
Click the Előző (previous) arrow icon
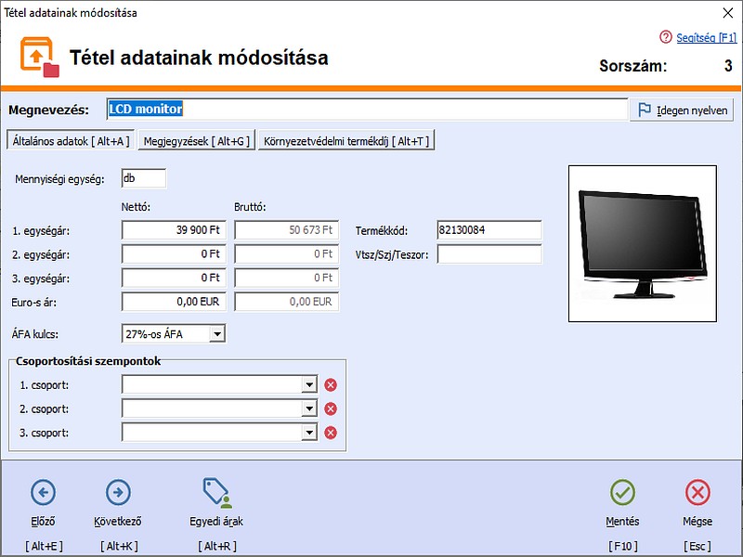tap(44, 492)
